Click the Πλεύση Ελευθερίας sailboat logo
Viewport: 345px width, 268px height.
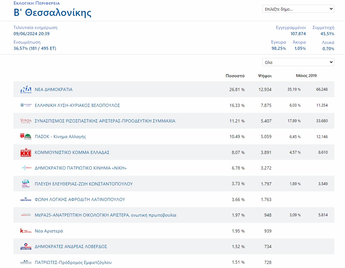[x=26, y=184]
